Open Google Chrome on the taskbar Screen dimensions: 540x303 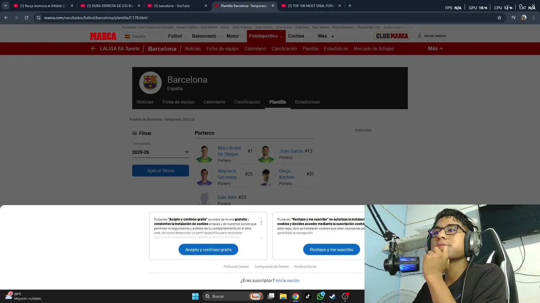[295, 296]
